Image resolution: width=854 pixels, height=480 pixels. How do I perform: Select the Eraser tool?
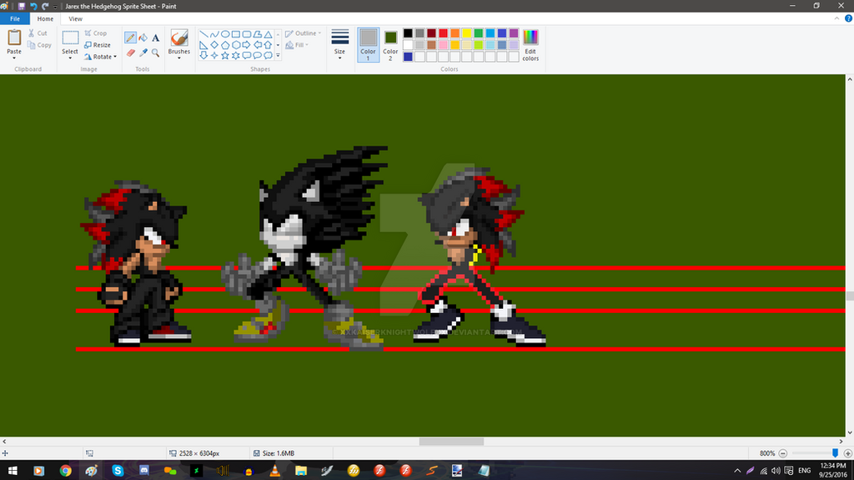pyautogui.click(x=131, y=53)
